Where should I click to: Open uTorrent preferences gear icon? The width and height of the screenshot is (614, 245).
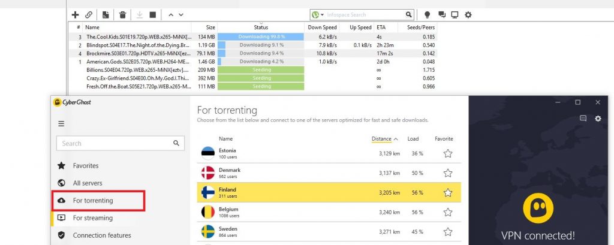(468, 15)
